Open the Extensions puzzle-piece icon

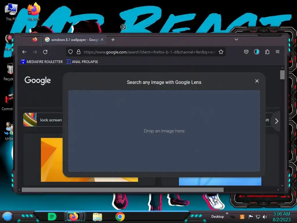coord(267,52)
